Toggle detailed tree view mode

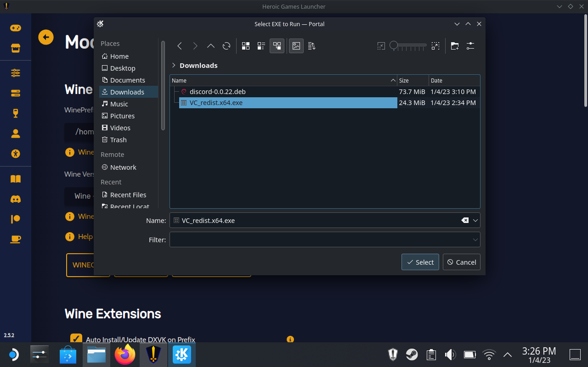point(277,46)
